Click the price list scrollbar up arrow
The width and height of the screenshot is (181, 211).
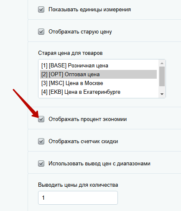(162, 63)
